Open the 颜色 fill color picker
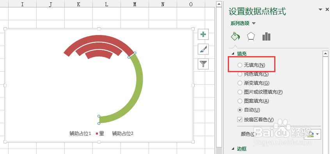330x154 pixels. 312,134
